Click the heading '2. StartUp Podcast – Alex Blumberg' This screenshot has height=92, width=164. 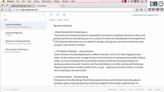click(x=71, y=77)
